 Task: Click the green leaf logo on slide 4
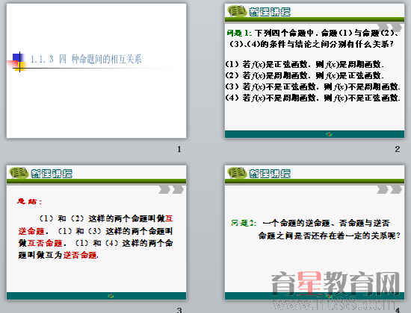pyautogui.click(x=237, y=173)
